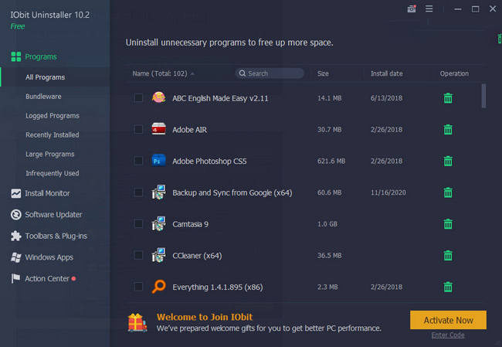The width and height of the screenshot is (502, 347).
Task: Click the green Programs grid icon
Action: coord(16,56)
